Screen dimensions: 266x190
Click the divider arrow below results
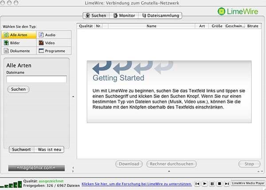coord(169,171)
